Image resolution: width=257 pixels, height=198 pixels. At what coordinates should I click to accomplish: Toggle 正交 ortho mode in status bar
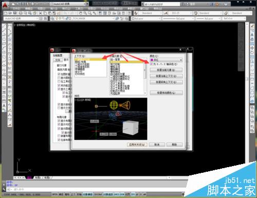(73, 194)
